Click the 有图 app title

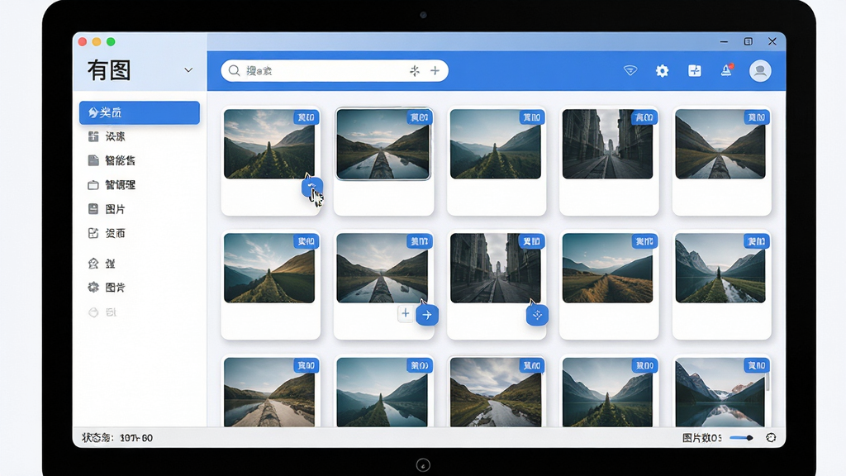click(x=109, y=70)
